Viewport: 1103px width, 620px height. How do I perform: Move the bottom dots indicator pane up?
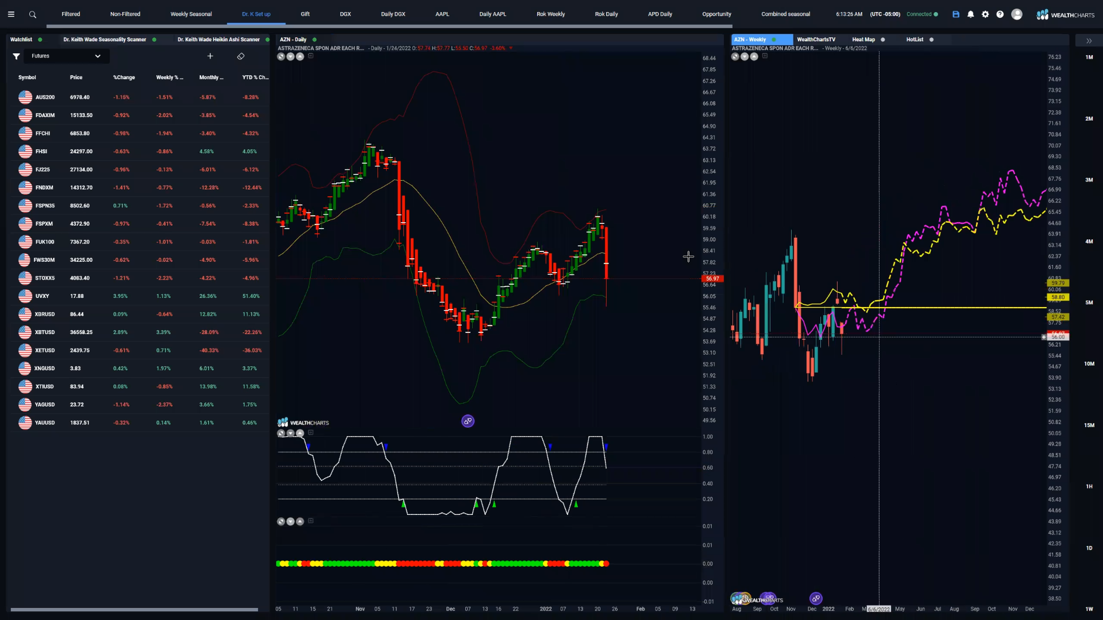coord(300,522)
